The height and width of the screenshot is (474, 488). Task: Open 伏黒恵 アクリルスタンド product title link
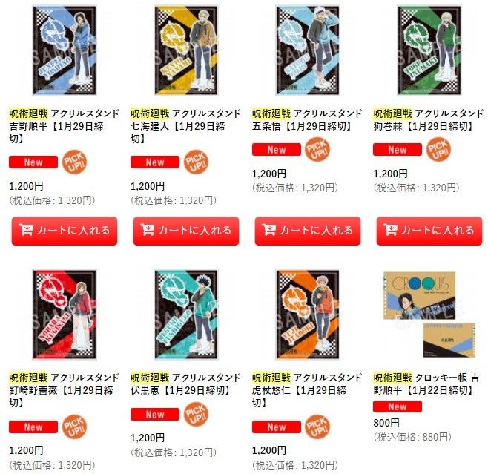tap(185, 384)
